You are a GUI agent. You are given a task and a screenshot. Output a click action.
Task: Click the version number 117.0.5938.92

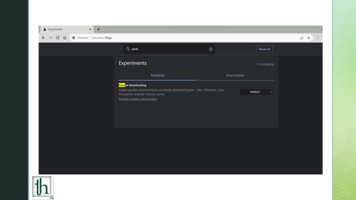pos(265,65)
